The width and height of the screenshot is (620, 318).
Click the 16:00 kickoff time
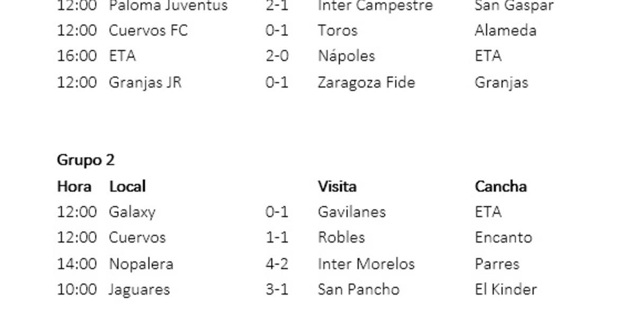(x=76, y=56)
